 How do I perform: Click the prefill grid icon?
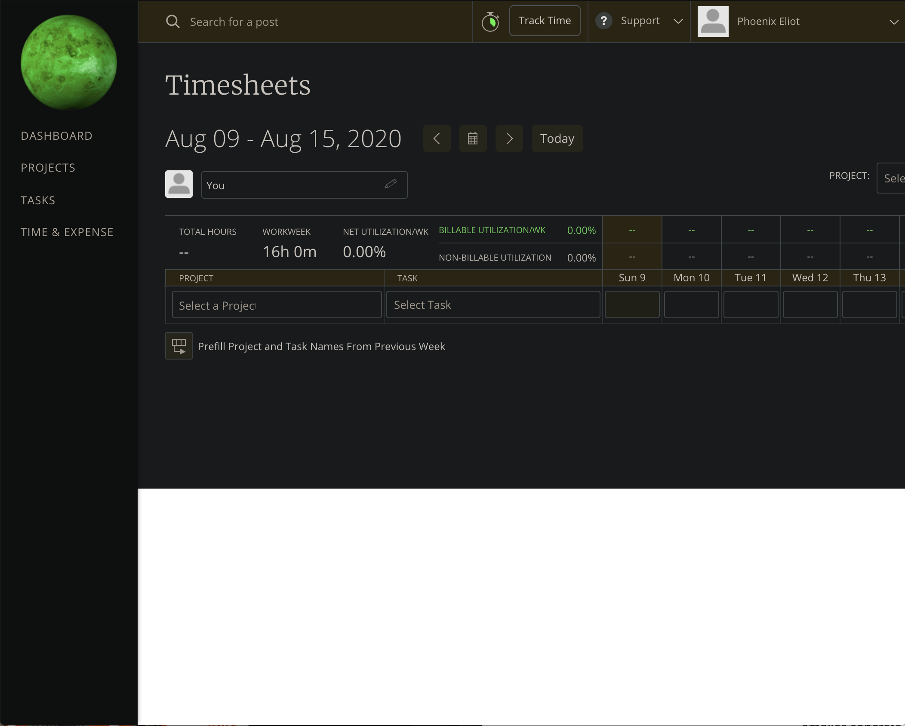pos(179,345)
